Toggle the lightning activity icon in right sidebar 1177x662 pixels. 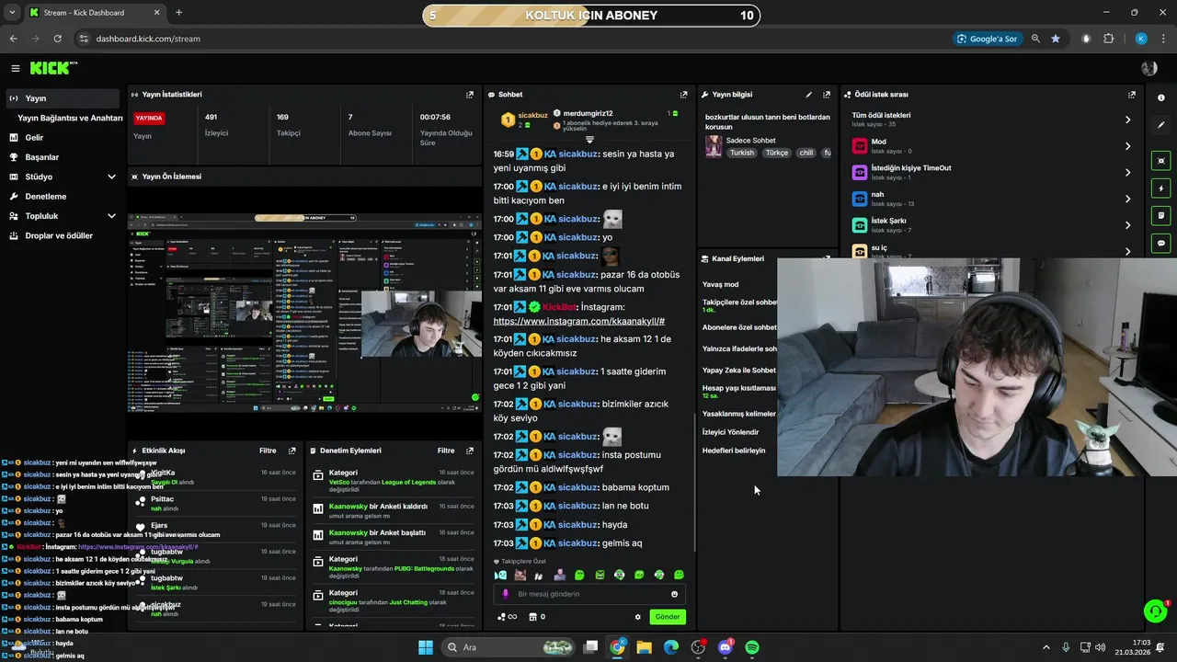(x=1161, y=188)
